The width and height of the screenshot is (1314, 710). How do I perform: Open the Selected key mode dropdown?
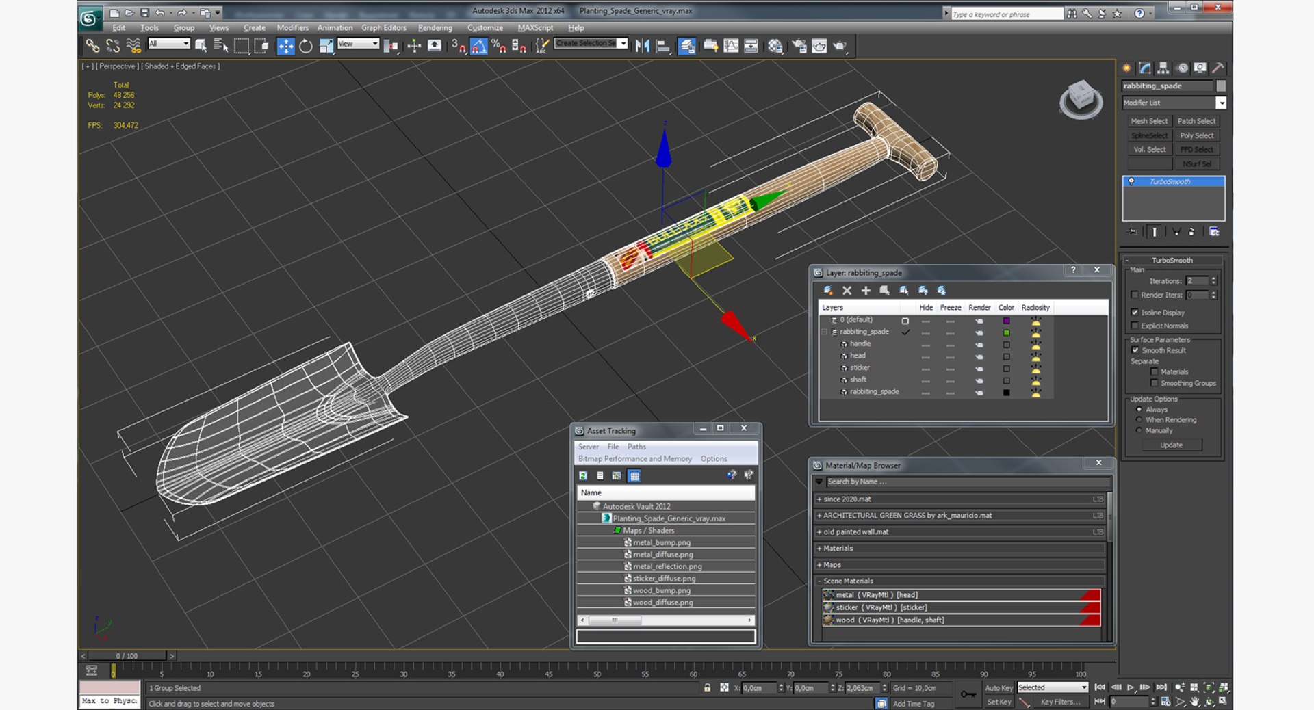(1052, 687)
